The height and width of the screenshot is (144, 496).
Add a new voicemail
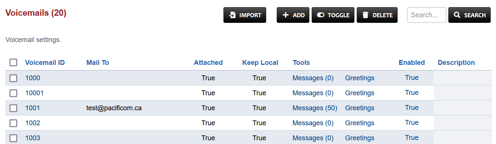293,15
